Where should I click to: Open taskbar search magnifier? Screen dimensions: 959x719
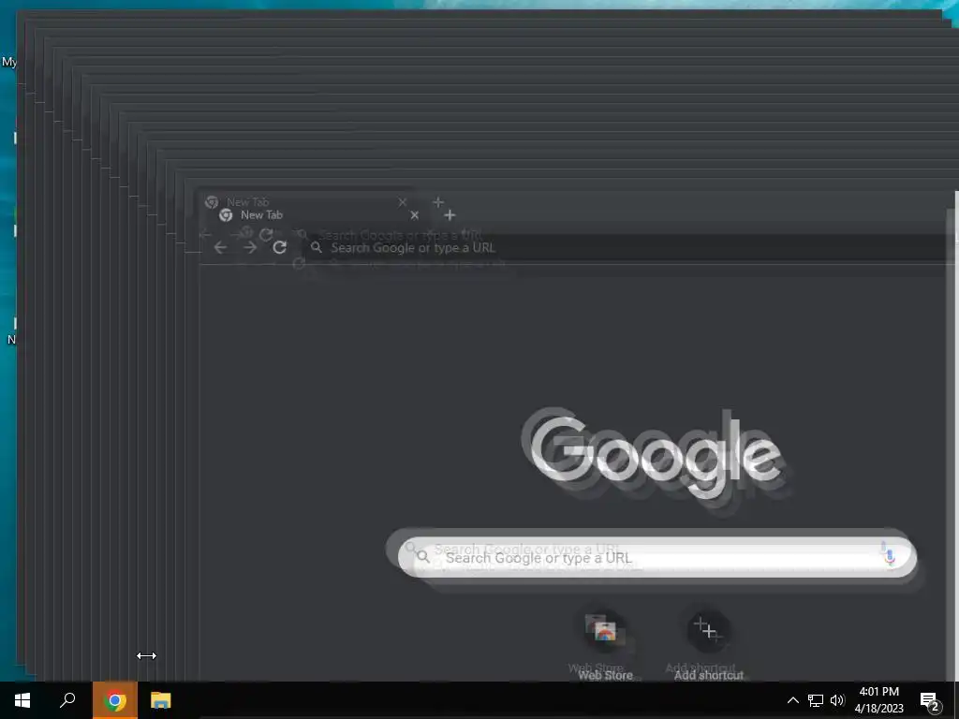pos(67,700)
